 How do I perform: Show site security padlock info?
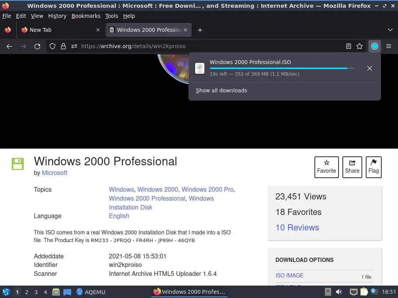click(x=63, y=47)
